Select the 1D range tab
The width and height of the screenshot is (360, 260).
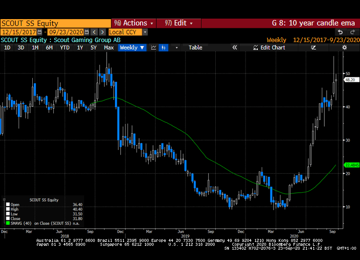(x=7, y=47)
